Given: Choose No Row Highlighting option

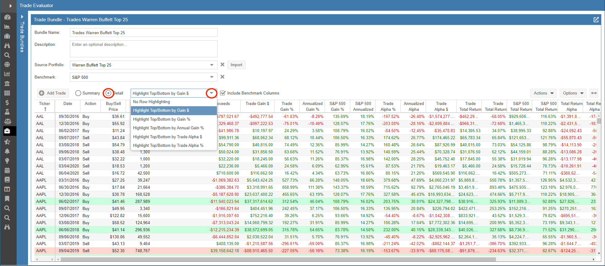Looking at the screenshot, I should point(174,102).
